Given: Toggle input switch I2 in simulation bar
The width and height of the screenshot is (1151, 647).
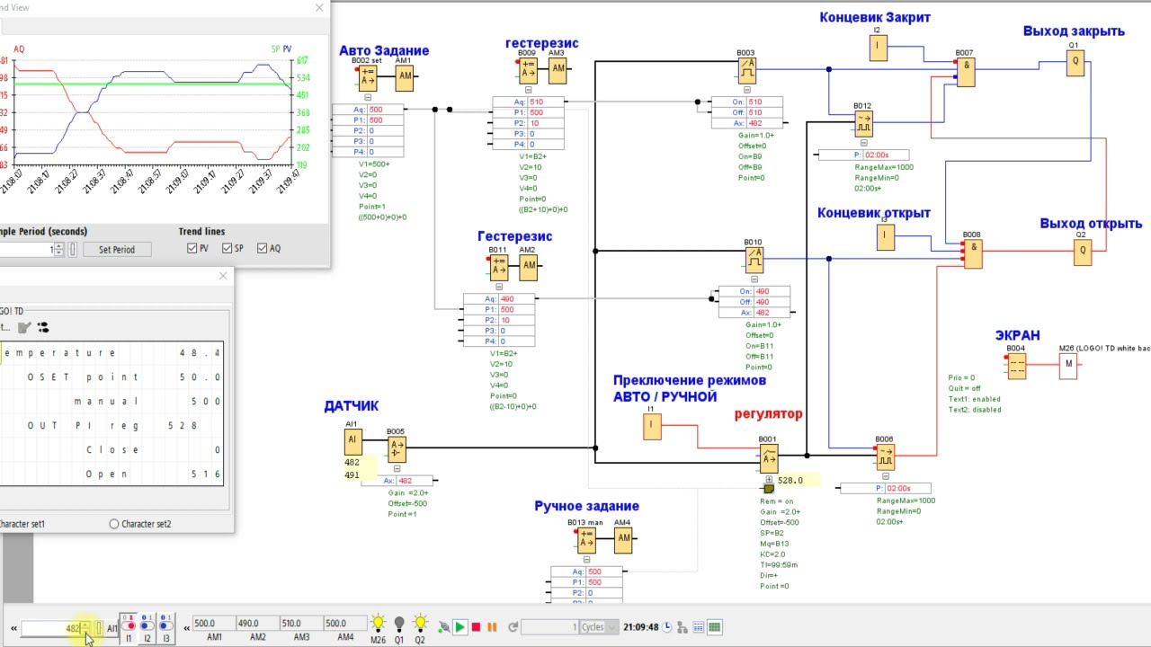Looking at the screenshot, I should tap(147, 626).
